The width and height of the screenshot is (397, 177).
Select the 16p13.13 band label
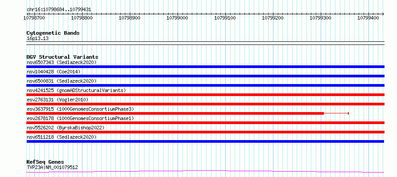(x=37, y=39)
